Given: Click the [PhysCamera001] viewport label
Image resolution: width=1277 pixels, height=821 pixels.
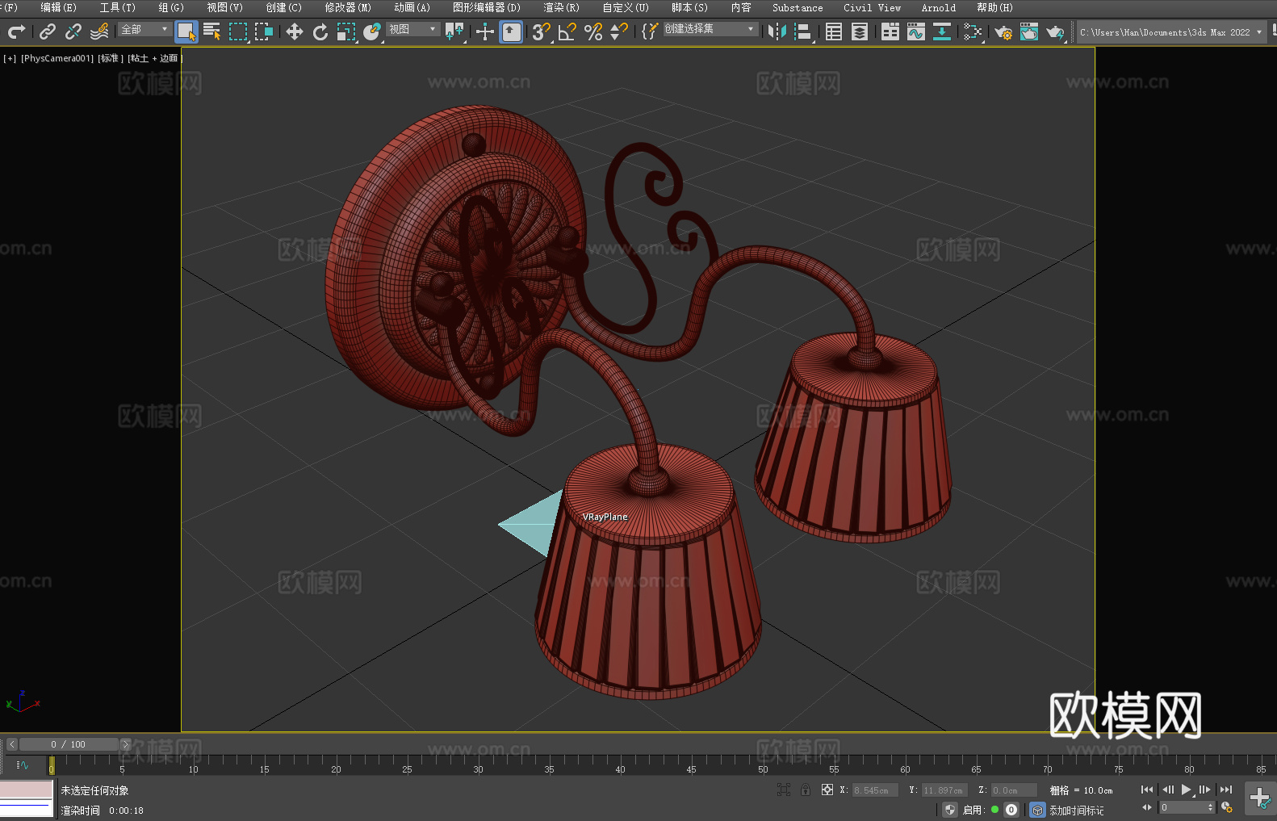Looking at the screenshot, I should [x=57, y=58].
